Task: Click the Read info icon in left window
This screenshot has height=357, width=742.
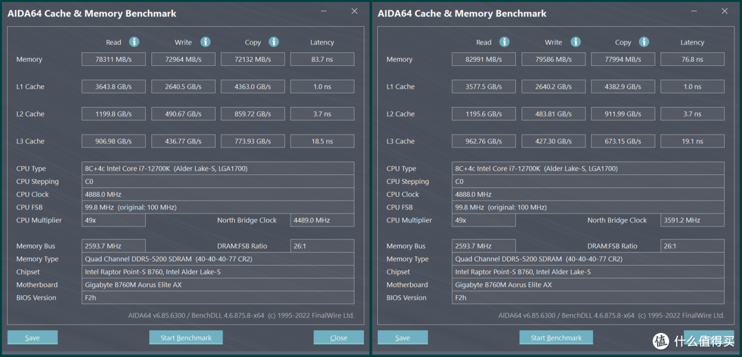Action: 135,42
